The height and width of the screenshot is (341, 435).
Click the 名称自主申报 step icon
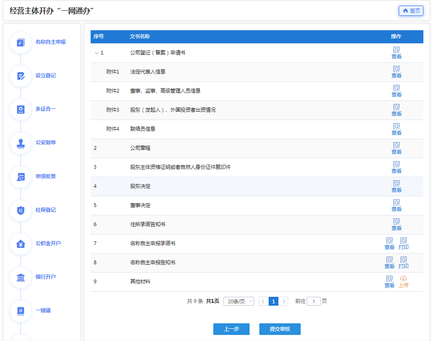coord(20,42)
